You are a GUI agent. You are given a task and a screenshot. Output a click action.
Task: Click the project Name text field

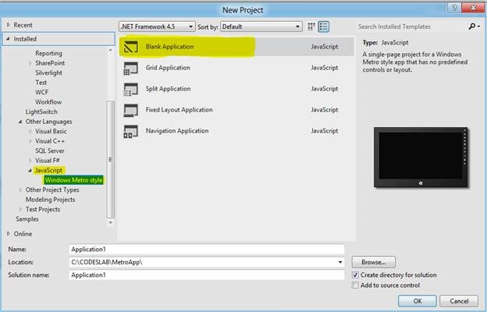[x=206, y=249]
